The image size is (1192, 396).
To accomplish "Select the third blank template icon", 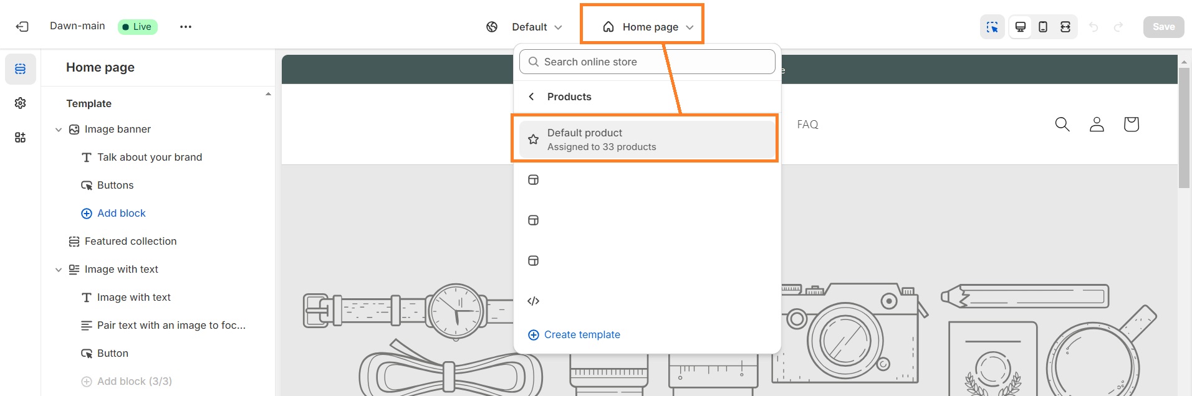I will [533, 261].
